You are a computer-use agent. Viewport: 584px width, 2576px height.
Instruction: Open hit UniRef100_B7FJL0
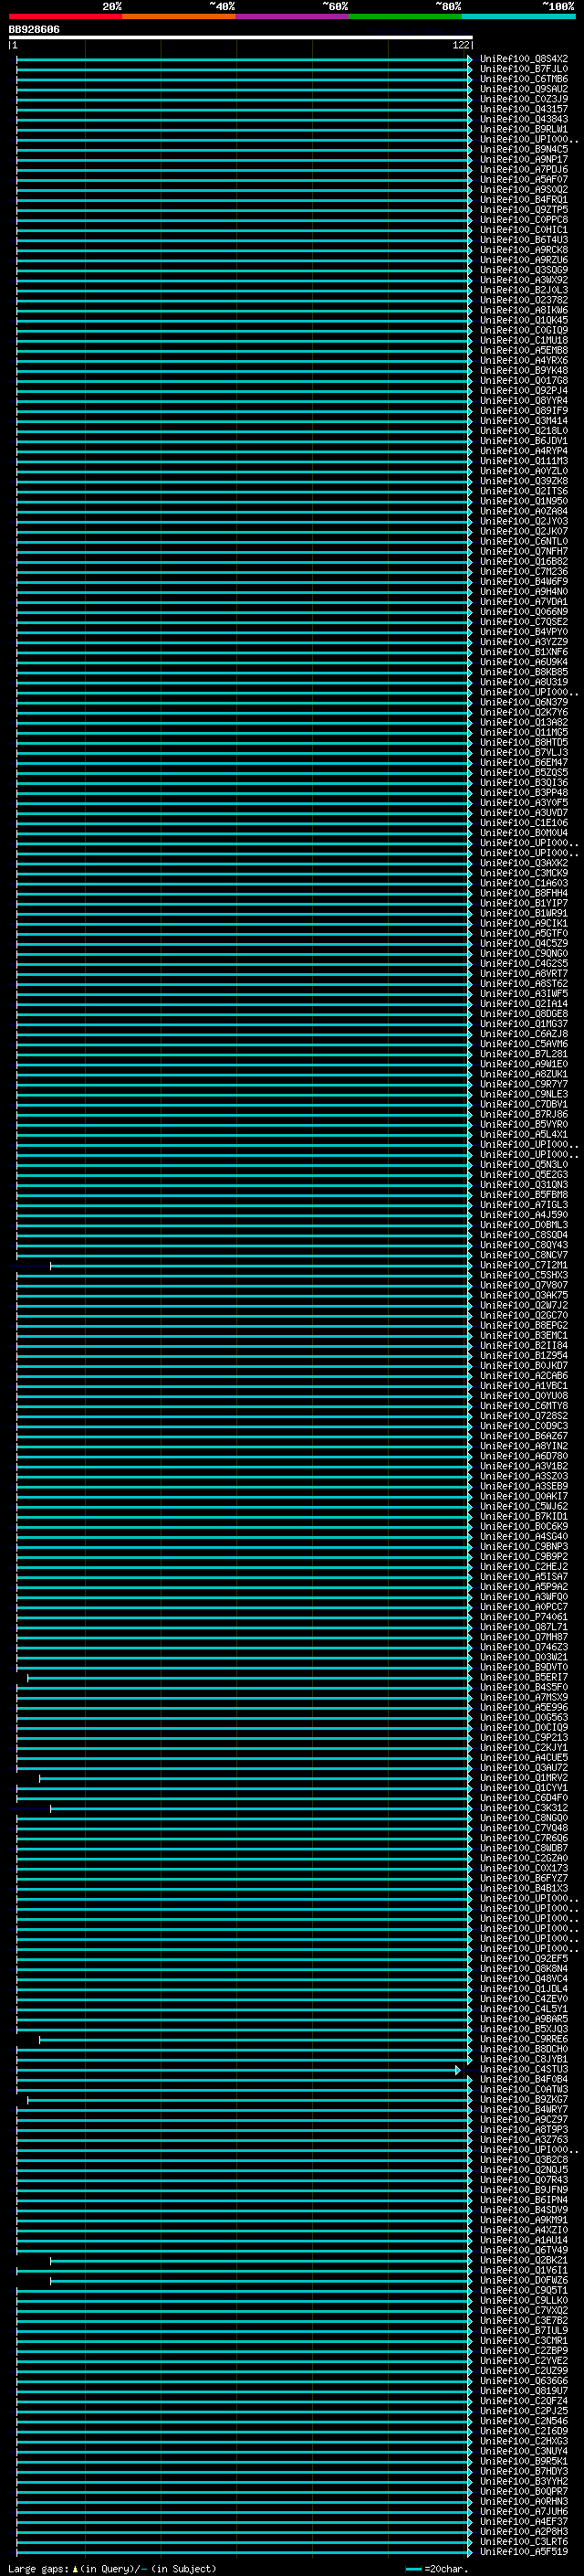[x=524, y=69]
